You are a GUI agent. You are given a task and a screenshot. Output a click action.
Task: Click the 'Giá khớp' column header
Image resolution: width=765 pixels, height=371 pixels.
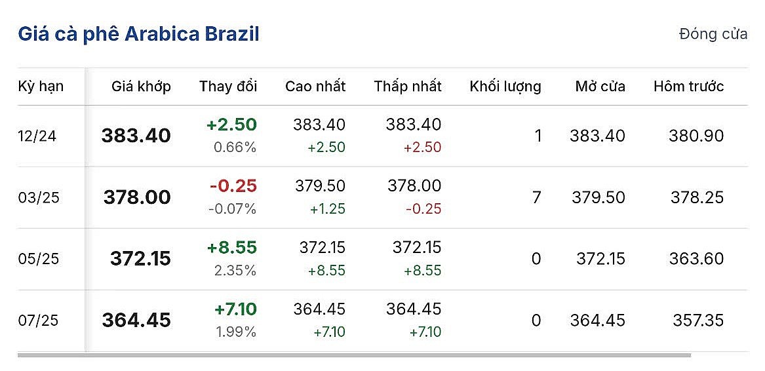pos(141,87)
